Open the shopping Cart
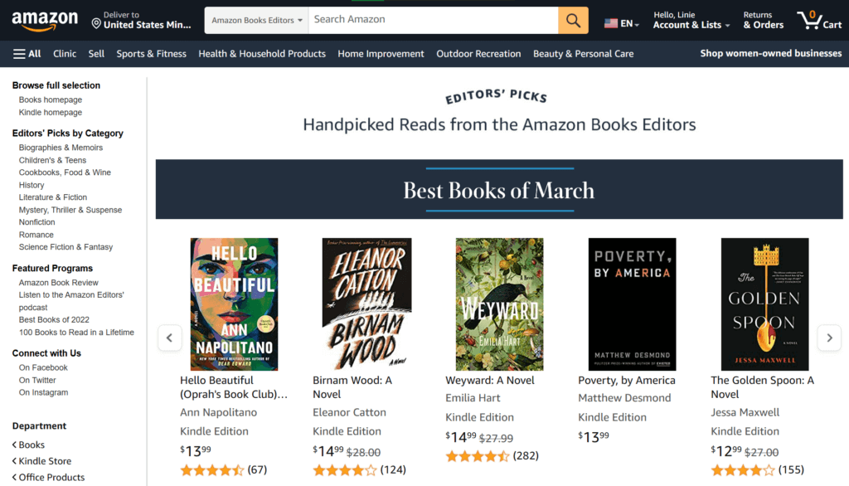849x486 pixels. tap(819, 20)
